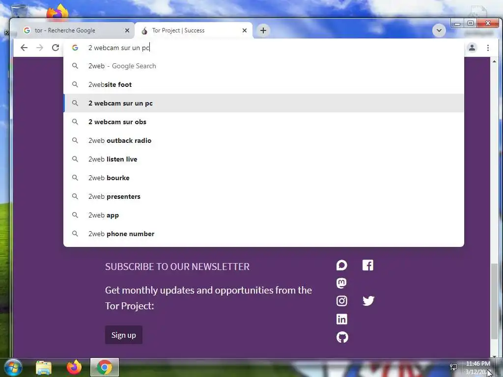Screen dimensions: 503x377
Task: Open Tor Project Twitter bird icon
Action: coord(368,301)
